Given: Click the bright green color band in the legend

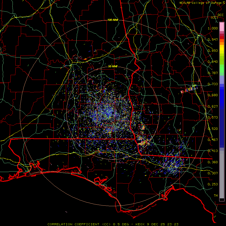Looking at the screenshot, I should pyautogui.click(x=222, y=69).
